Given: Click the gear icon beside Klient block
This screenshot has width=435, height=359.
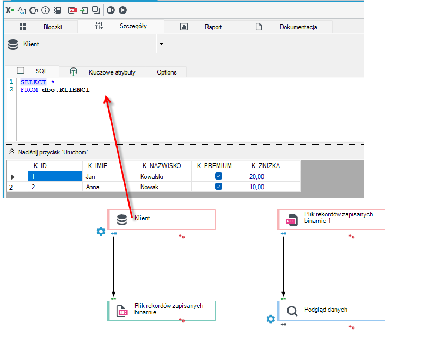Looking at the screenshot, I should (101, 231).
